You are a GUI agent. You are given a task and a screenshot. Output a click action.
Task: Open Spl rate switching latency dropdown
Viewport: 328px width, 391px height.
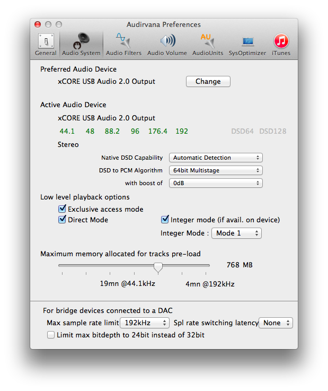pyautogui.click(x=276, y=323)
